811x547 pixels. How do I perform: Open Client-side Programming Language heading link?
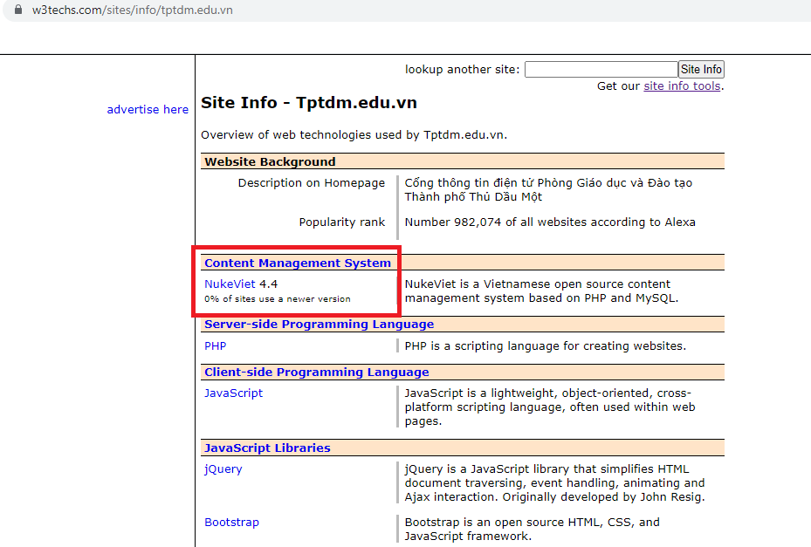[x=317, y=373]
